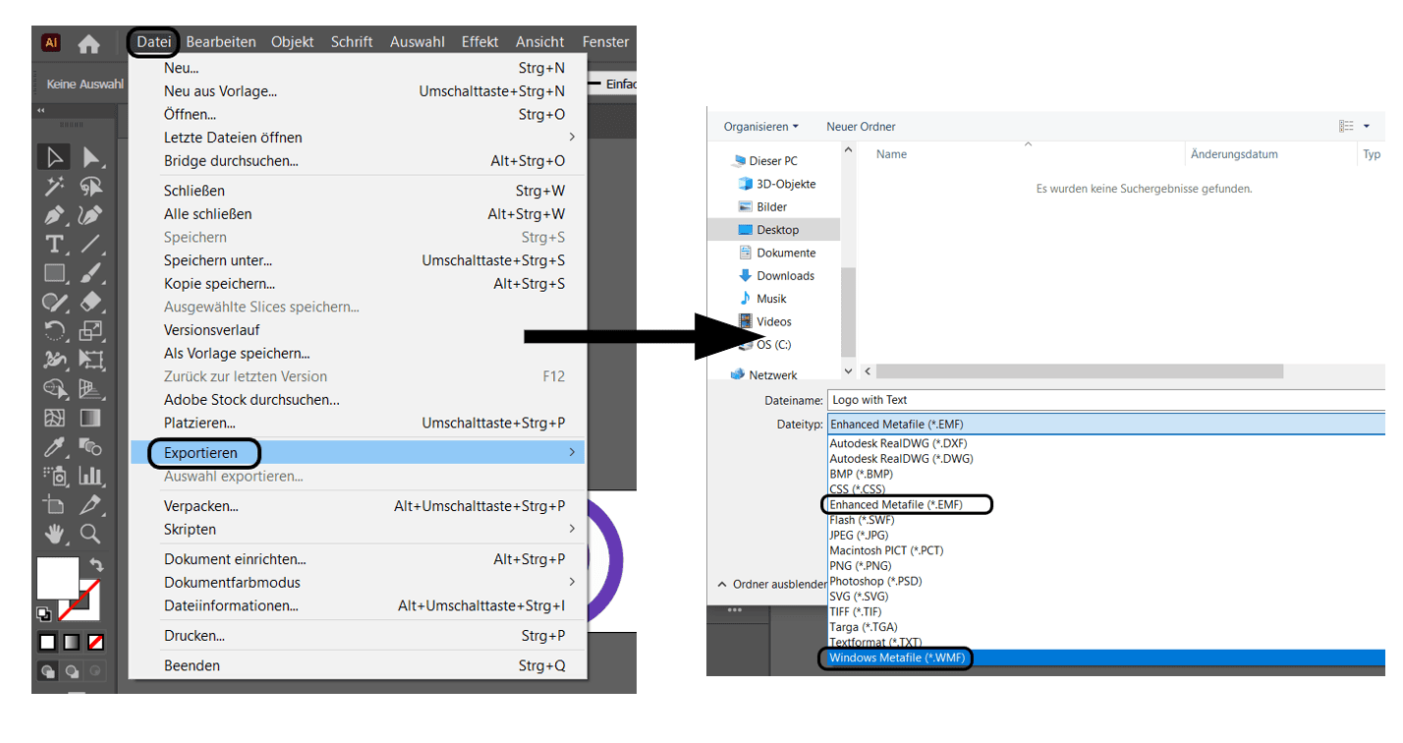Choose 'Dokument einrichten...' menu entry
The image size is (1403, 743).
tap(358, 559)
